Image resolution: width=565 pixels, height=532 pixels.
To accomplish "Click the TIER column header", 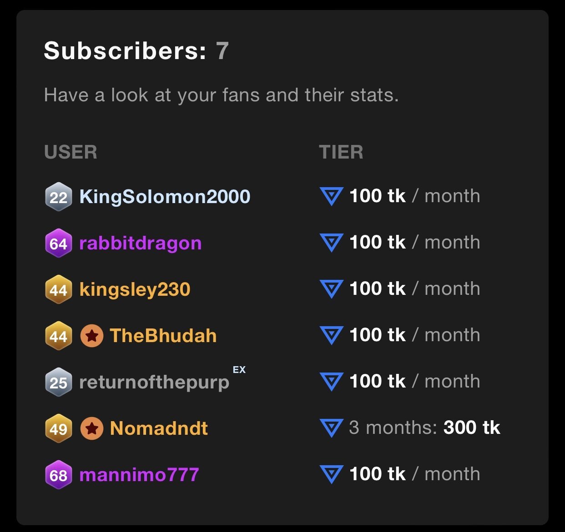I will click(x=341, y=152).
